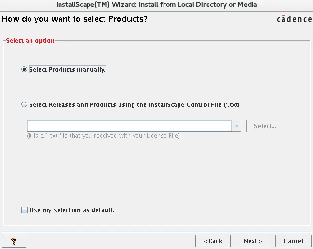The width and height of the screenshot is (313, 249).
Task: Click the InstallScape Wizard title bar
Action: click(156, 5)
